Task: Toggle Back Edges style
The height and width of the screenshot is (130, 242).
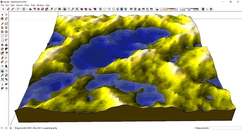Action: coord(105,9)
